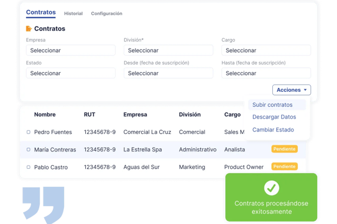337x224 pixels.
Task: Check the box next to Pablo Castro
Action: (29, 167)
